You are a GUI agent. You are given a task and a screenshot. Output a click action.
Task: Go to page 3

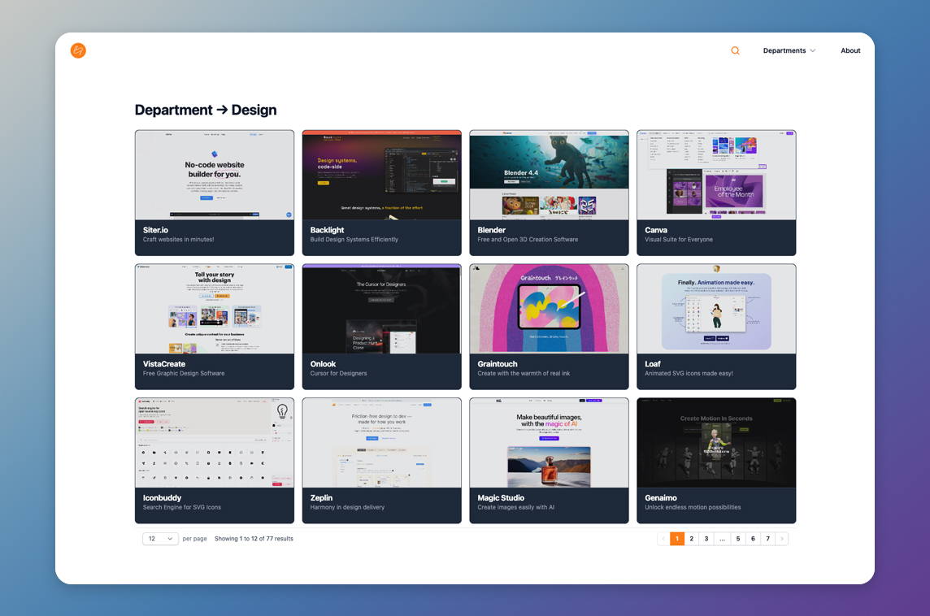click(x=706, y=539)
